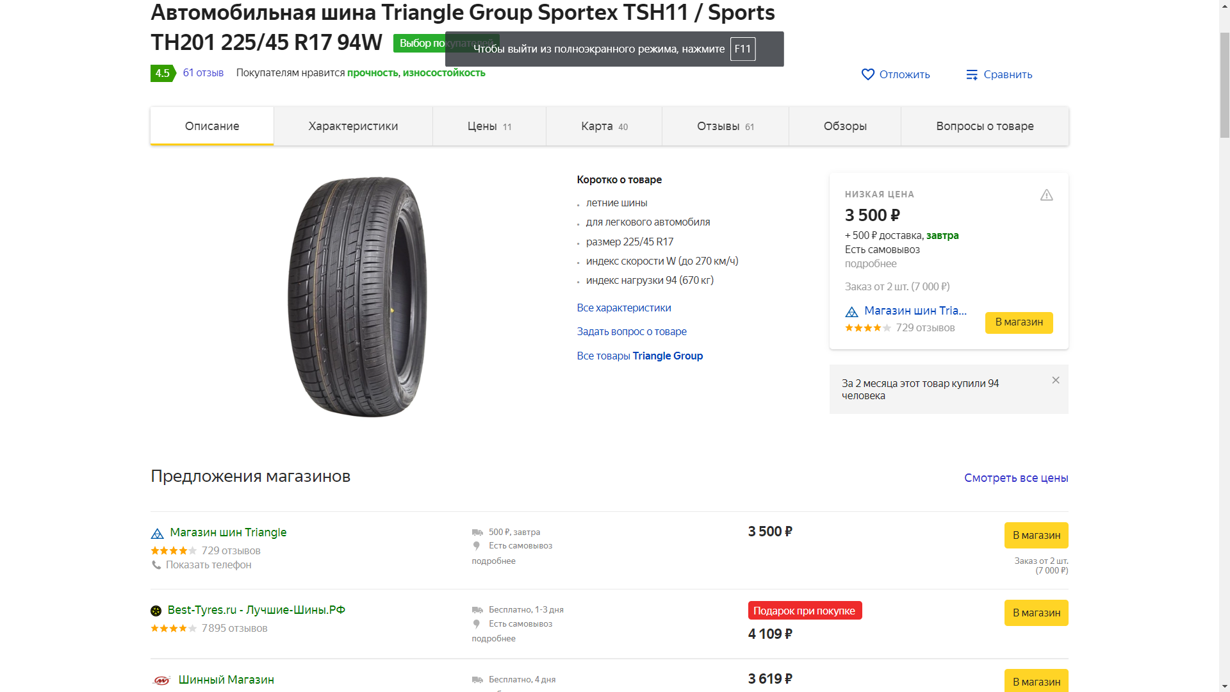Click the Шинный Магазин shop logo icon
Image resolution: width=1230 pixels, height=692 pixels.
click(161, 680)
